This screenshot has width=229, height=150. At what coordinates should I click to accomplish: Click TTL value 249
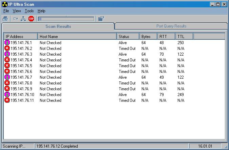tap(180, 94)
